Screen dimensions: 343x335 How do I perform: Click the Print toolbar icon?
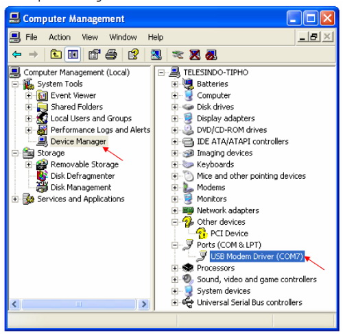click(x=111, y=55)
